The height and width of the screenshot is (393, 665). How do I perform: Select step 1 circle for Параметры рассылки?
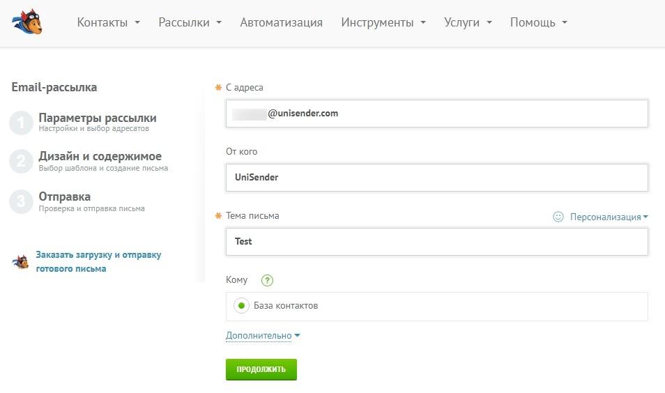point(21,123)
